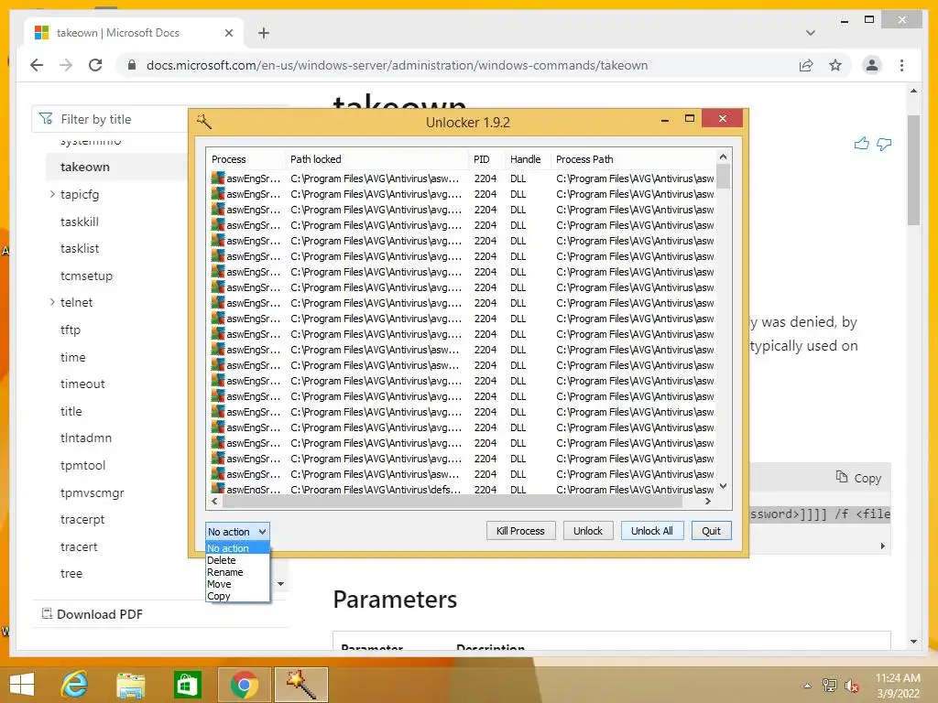Image resolution: width=938 pixels, height=703 pixels.
Task: Expand the telnet tree node
Action: tap(52, 302)
